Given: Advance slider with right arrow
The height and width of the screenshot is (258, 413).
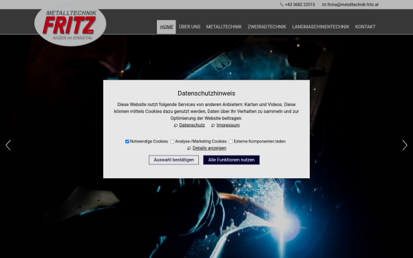Looking at the screenshot, I should tap(405, 145).
